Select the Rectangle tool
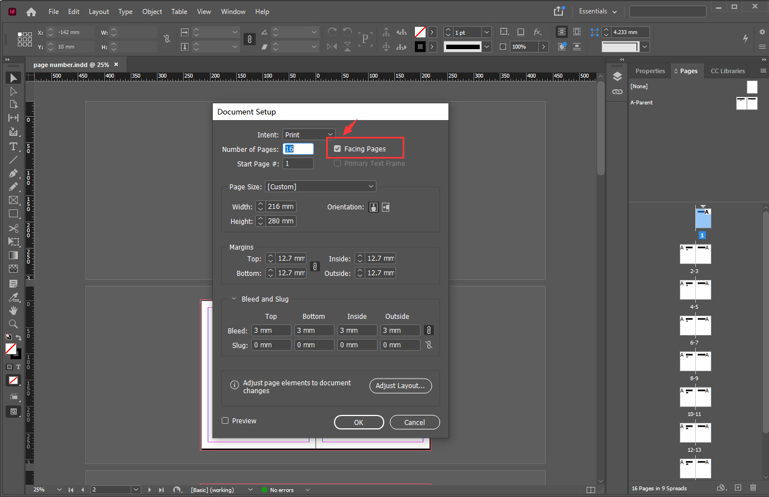 (x=13, y=213)
